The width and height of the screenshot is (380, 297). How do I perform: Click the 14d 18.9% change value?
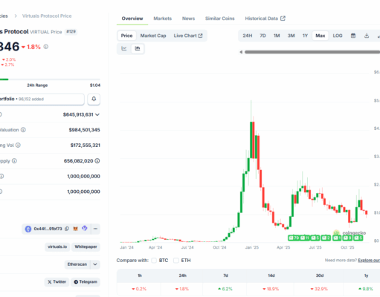point(271,289)
